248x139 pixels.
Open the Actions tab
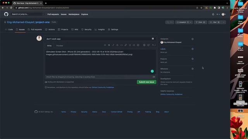[x=50, y=29]
